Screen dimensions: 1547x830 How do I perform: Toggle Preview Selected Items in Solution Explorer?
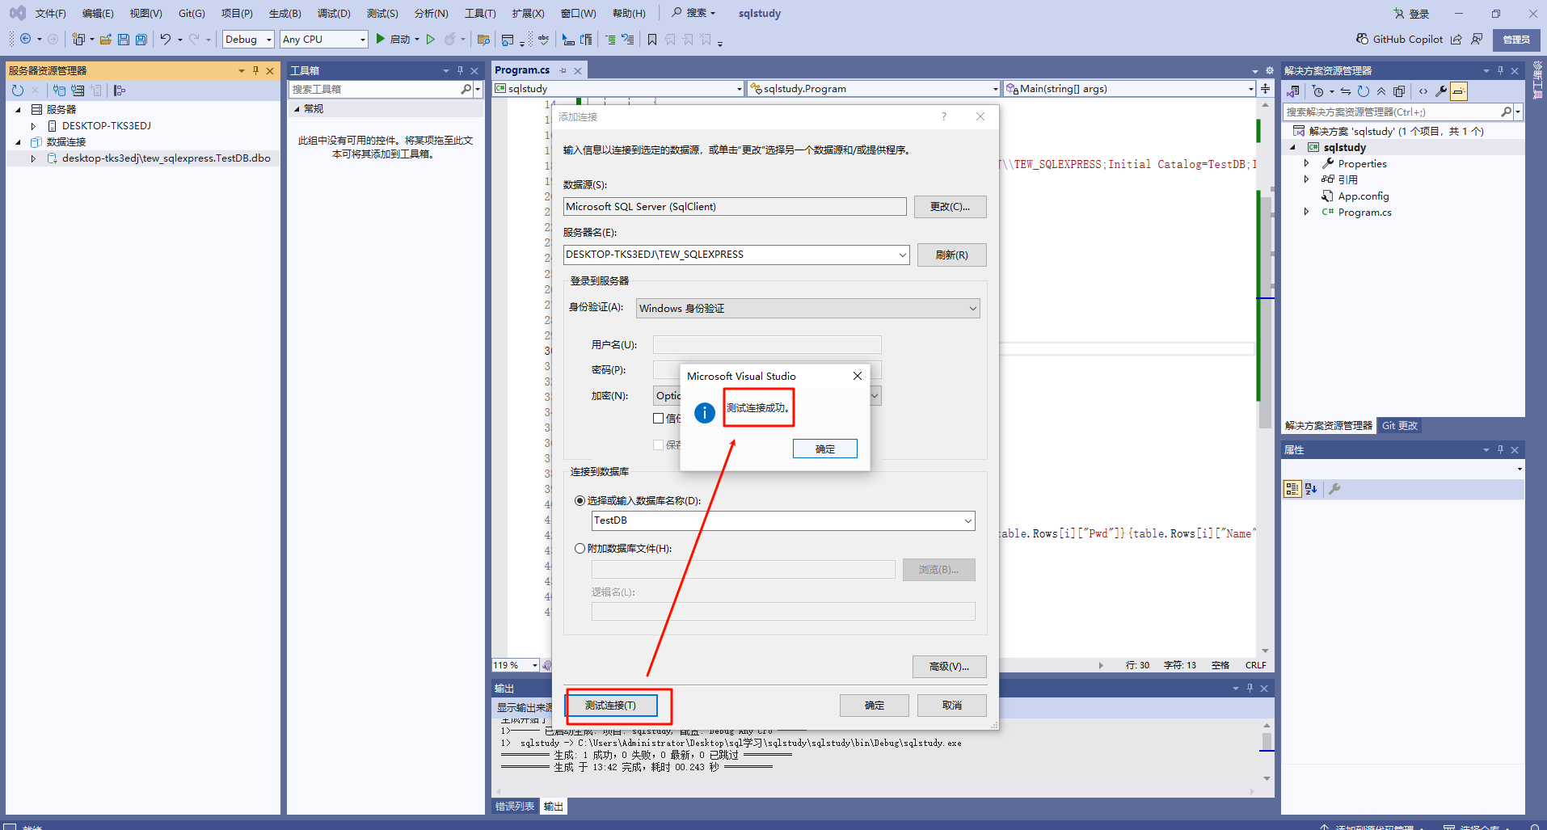point(1459,91)
